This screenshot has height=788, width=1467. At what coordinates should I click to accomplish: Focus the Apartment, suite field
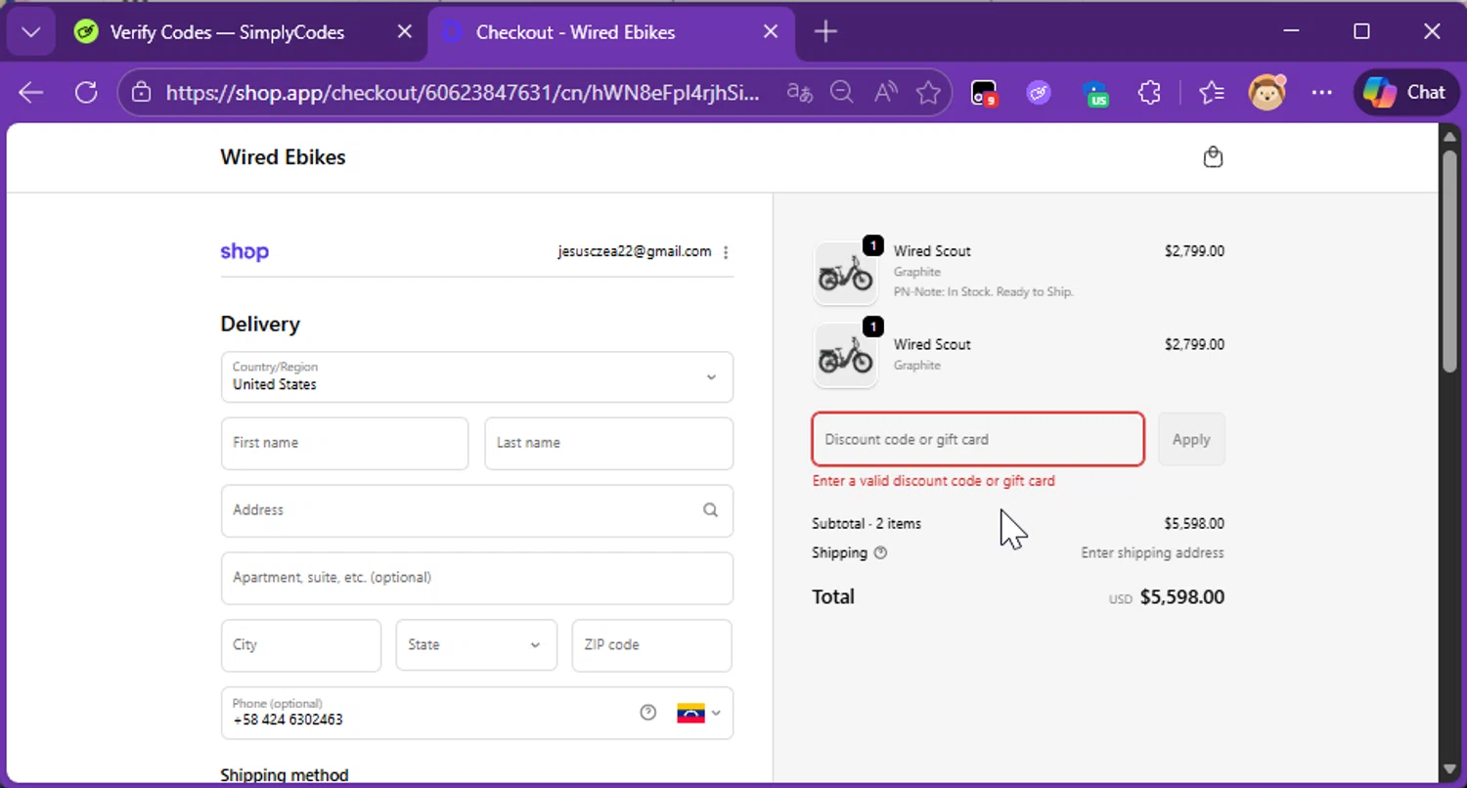pos(477,578)
